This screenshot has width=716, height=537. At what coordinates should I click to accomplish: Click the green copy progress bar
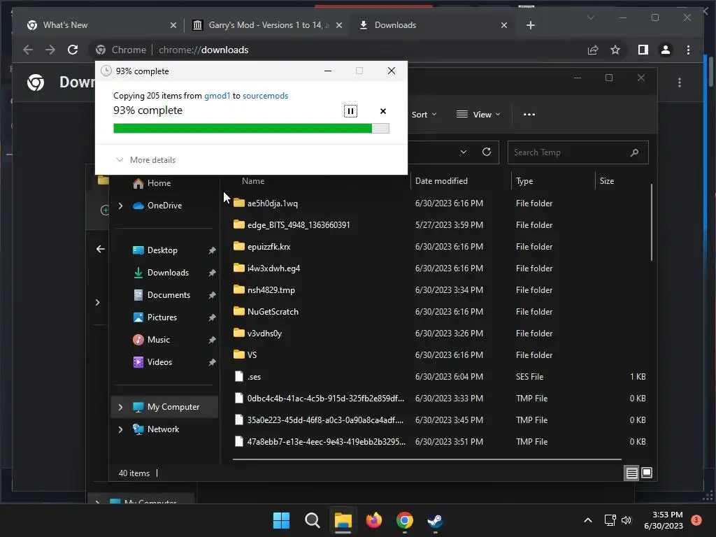click(251, 129)
